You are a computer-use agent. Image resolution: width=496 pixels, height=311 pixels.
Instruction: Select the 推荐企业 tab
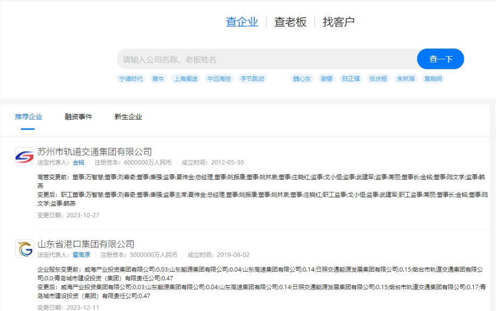click(x=29, y=117)
